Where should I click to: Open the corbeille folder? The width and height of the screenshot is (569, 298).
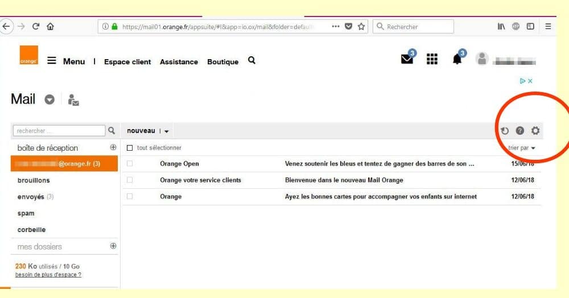tap(31, 230)
